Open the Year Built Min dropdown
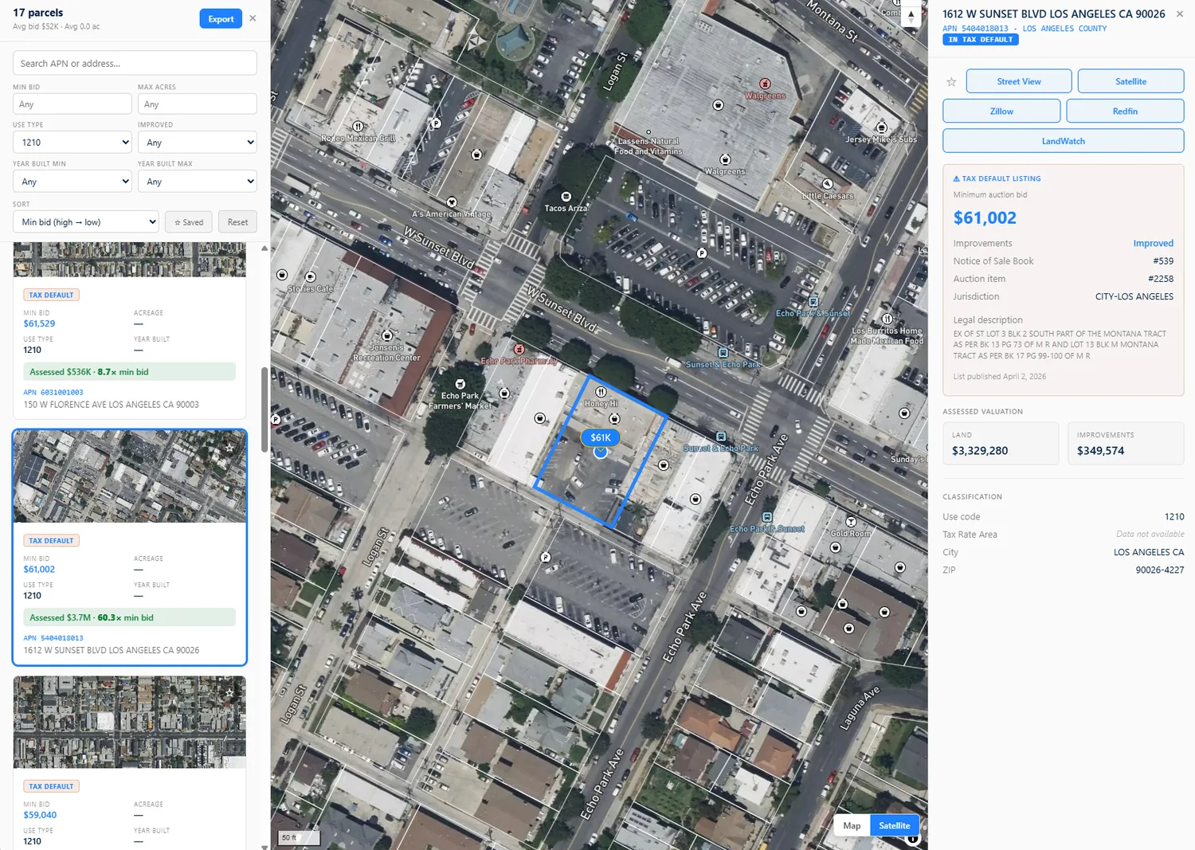 72,182
